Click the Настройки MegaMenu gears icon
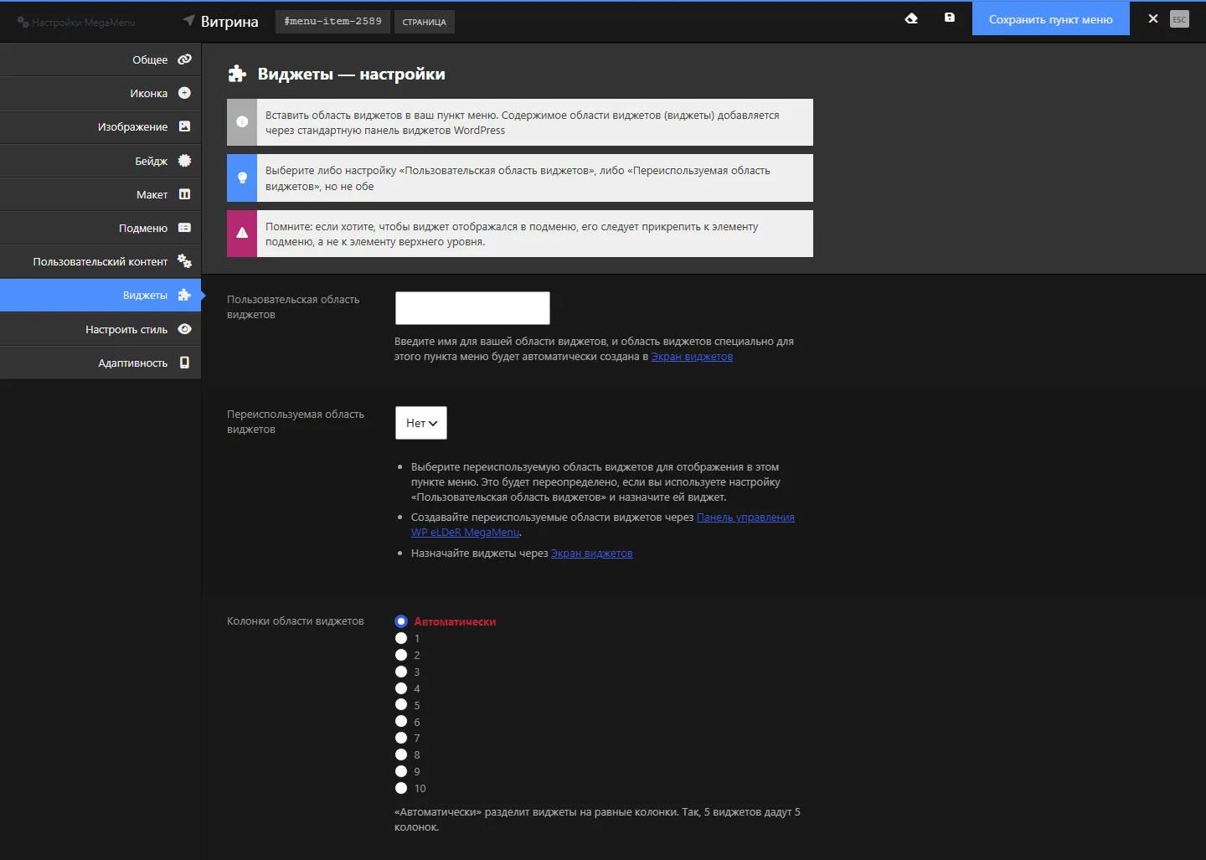 pyautogui.click(x=23, y=23)
